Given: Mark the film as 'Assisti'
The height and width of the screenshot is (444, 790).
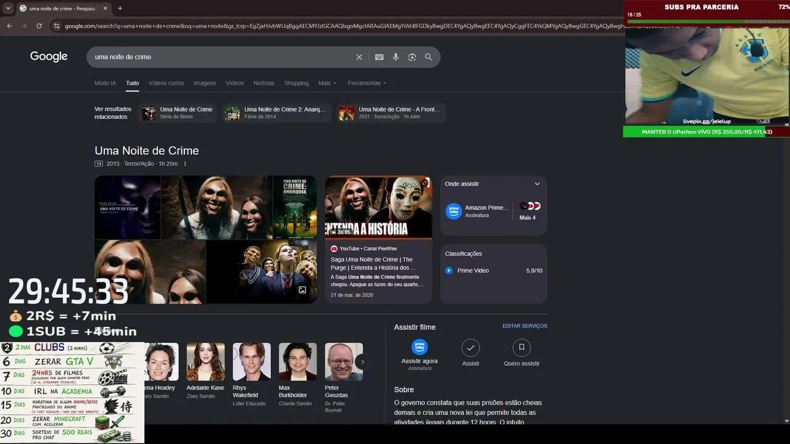Looking at the screenshot, I should tap(470, 353).
